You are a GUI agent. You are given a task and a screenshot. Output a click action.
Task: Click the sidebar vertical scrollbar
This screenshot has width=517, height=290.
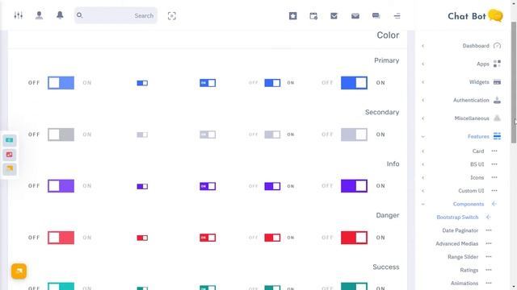click(514, 82)
